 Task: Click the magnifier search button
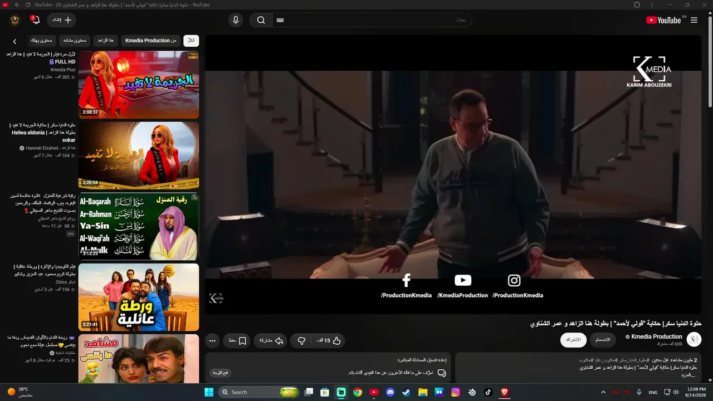(261, 20)
